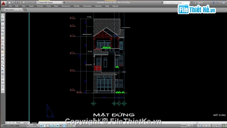Screen dimensions: 227x128
Task: Open the Dimension menu
Action: tap(66, 6)
